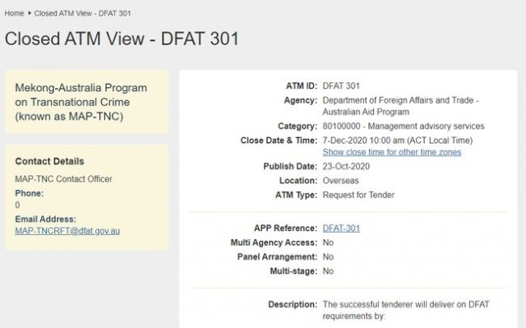Click the ATM ID value DFAT 301

click(341, 85)
